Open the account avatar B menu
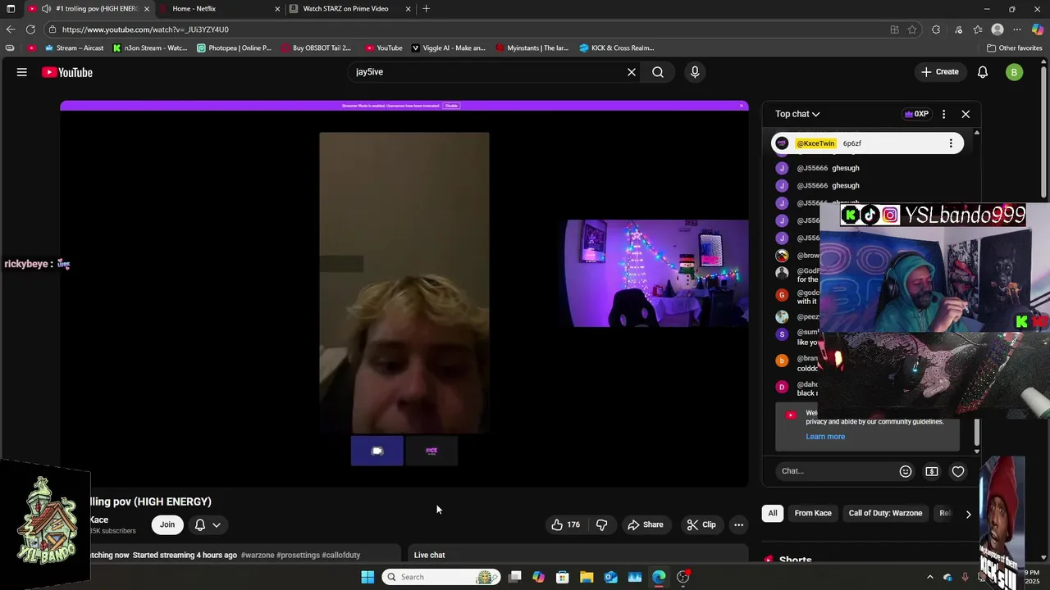 coord(1014,72)
